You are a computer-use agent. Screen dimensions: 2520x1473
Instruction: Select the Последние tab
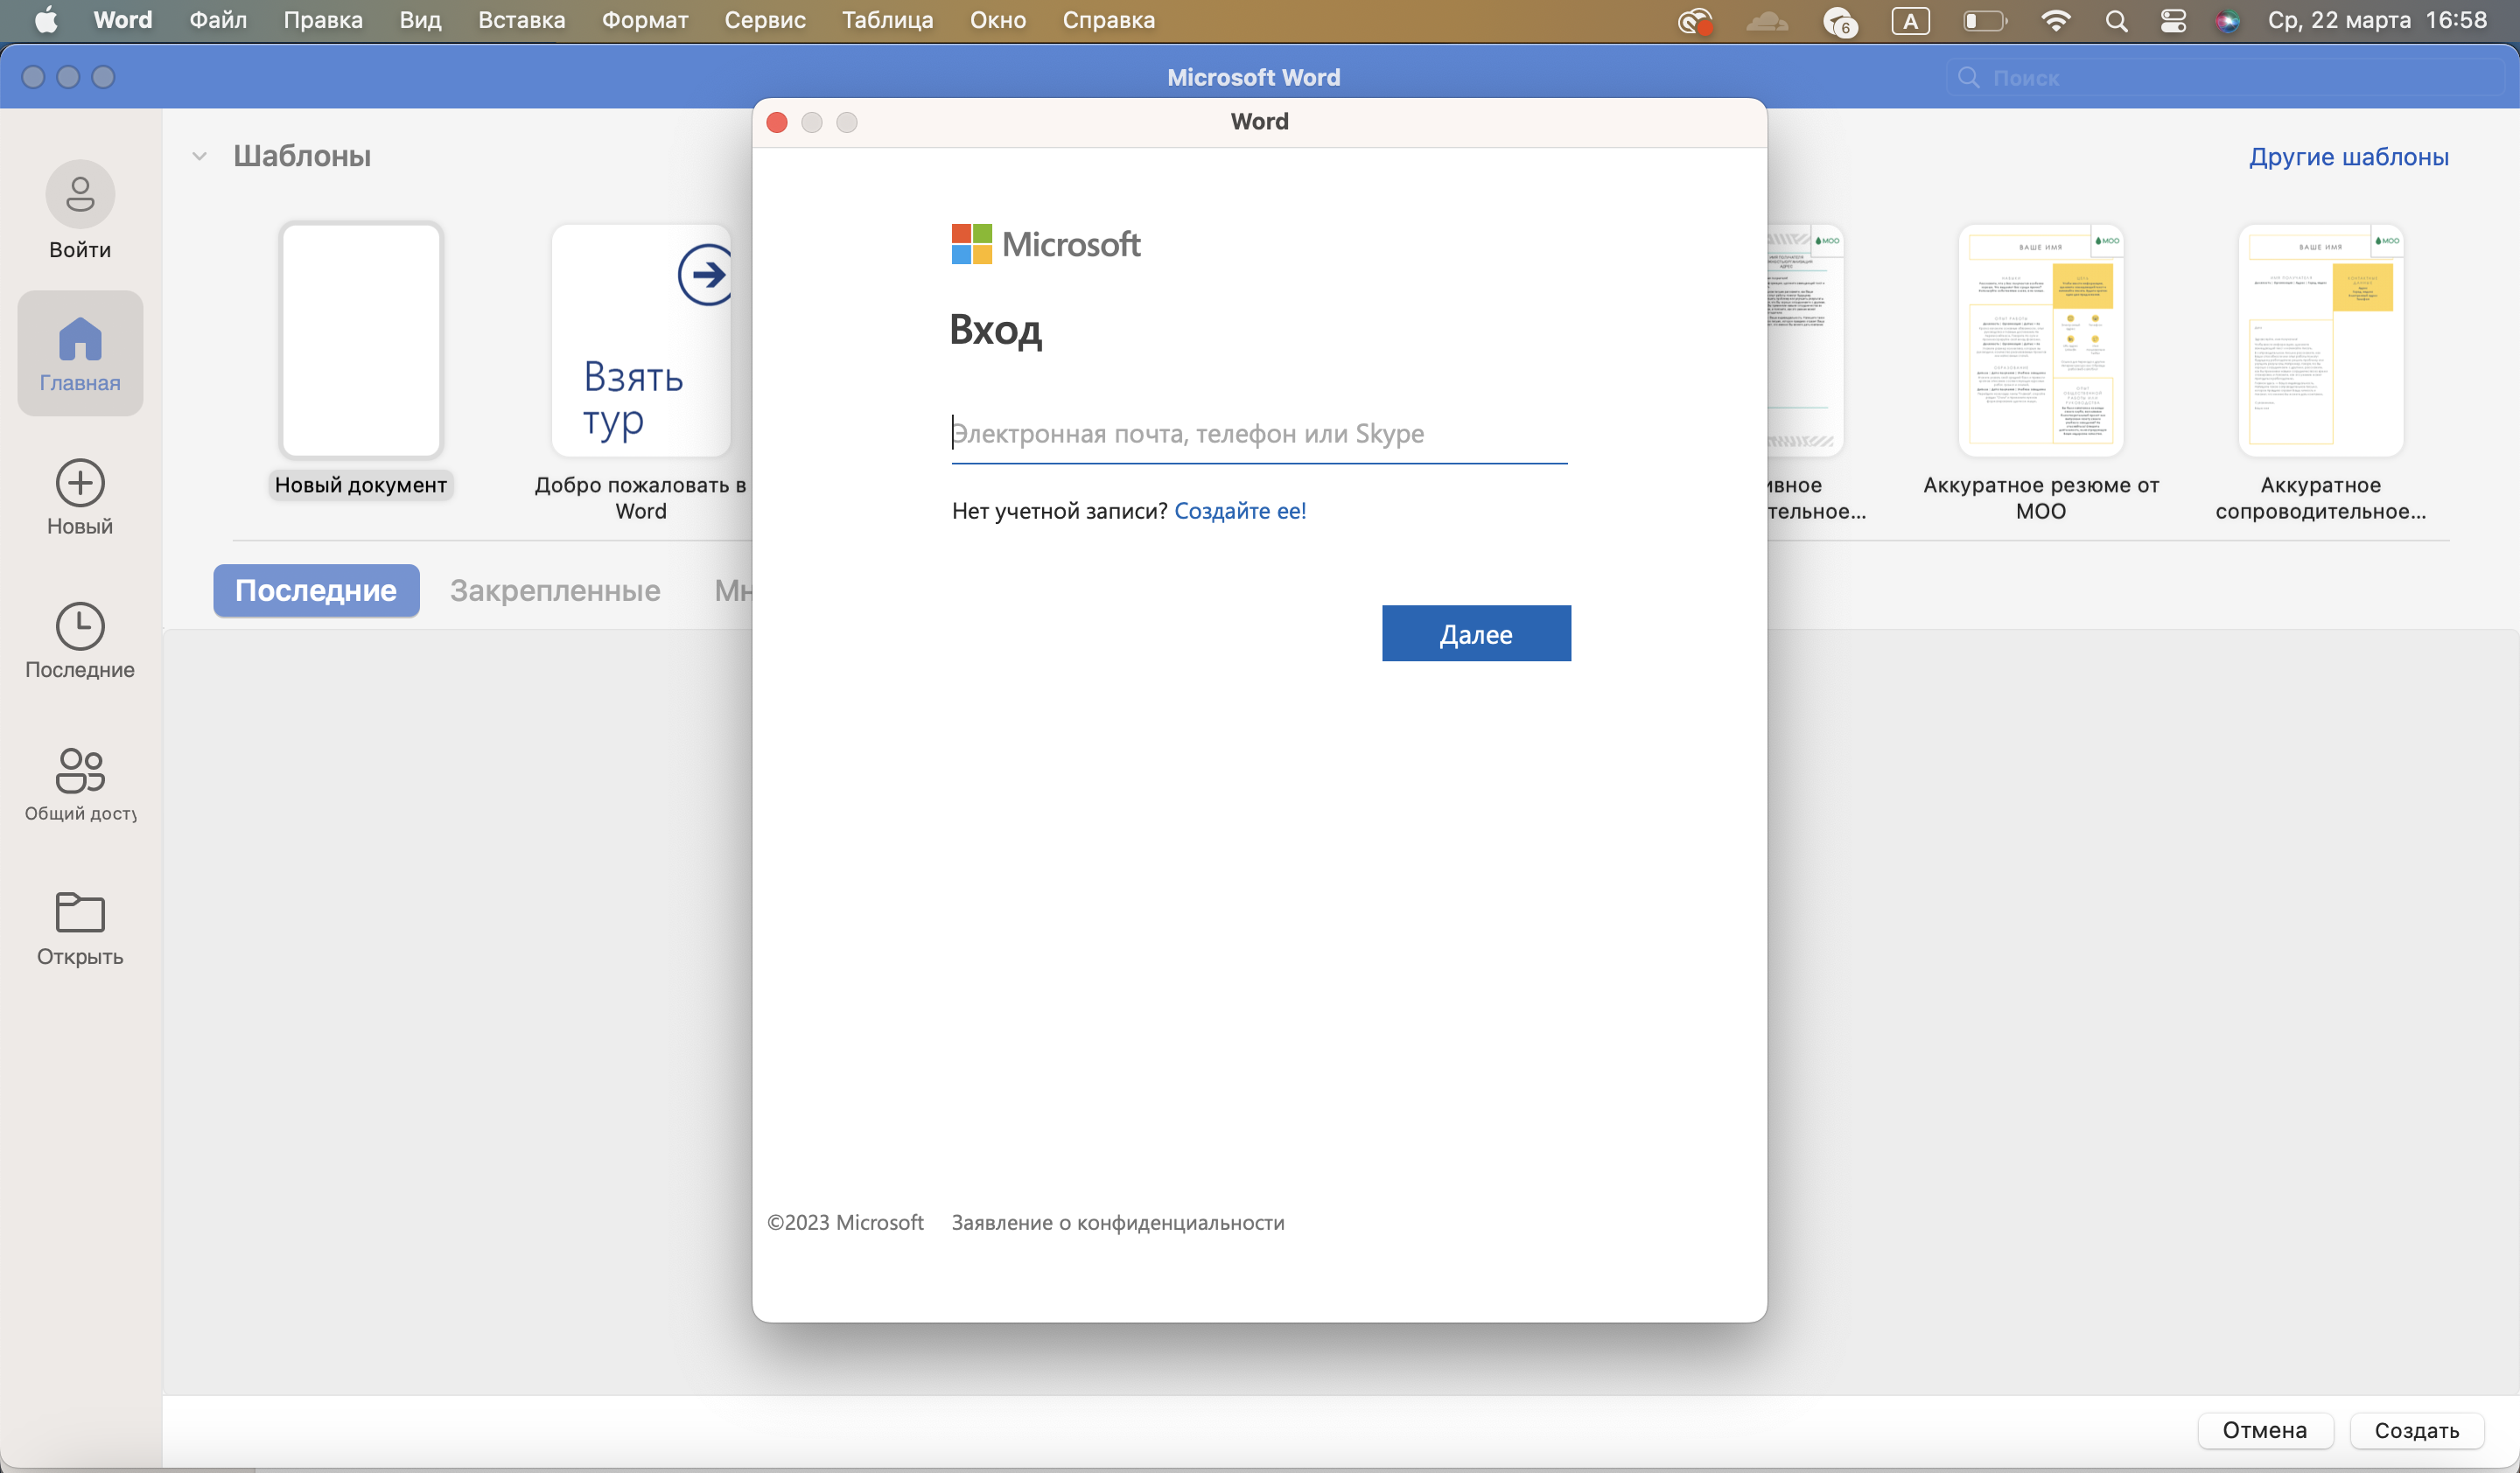[315, 590]
